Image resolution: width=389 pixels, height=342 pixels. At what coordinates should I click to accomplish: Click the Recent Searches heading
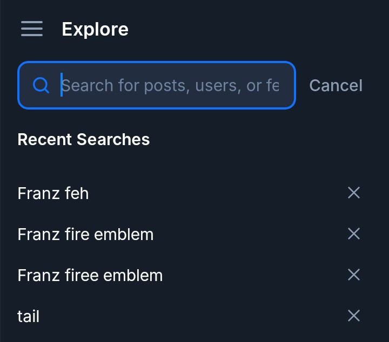pos(84,139)
